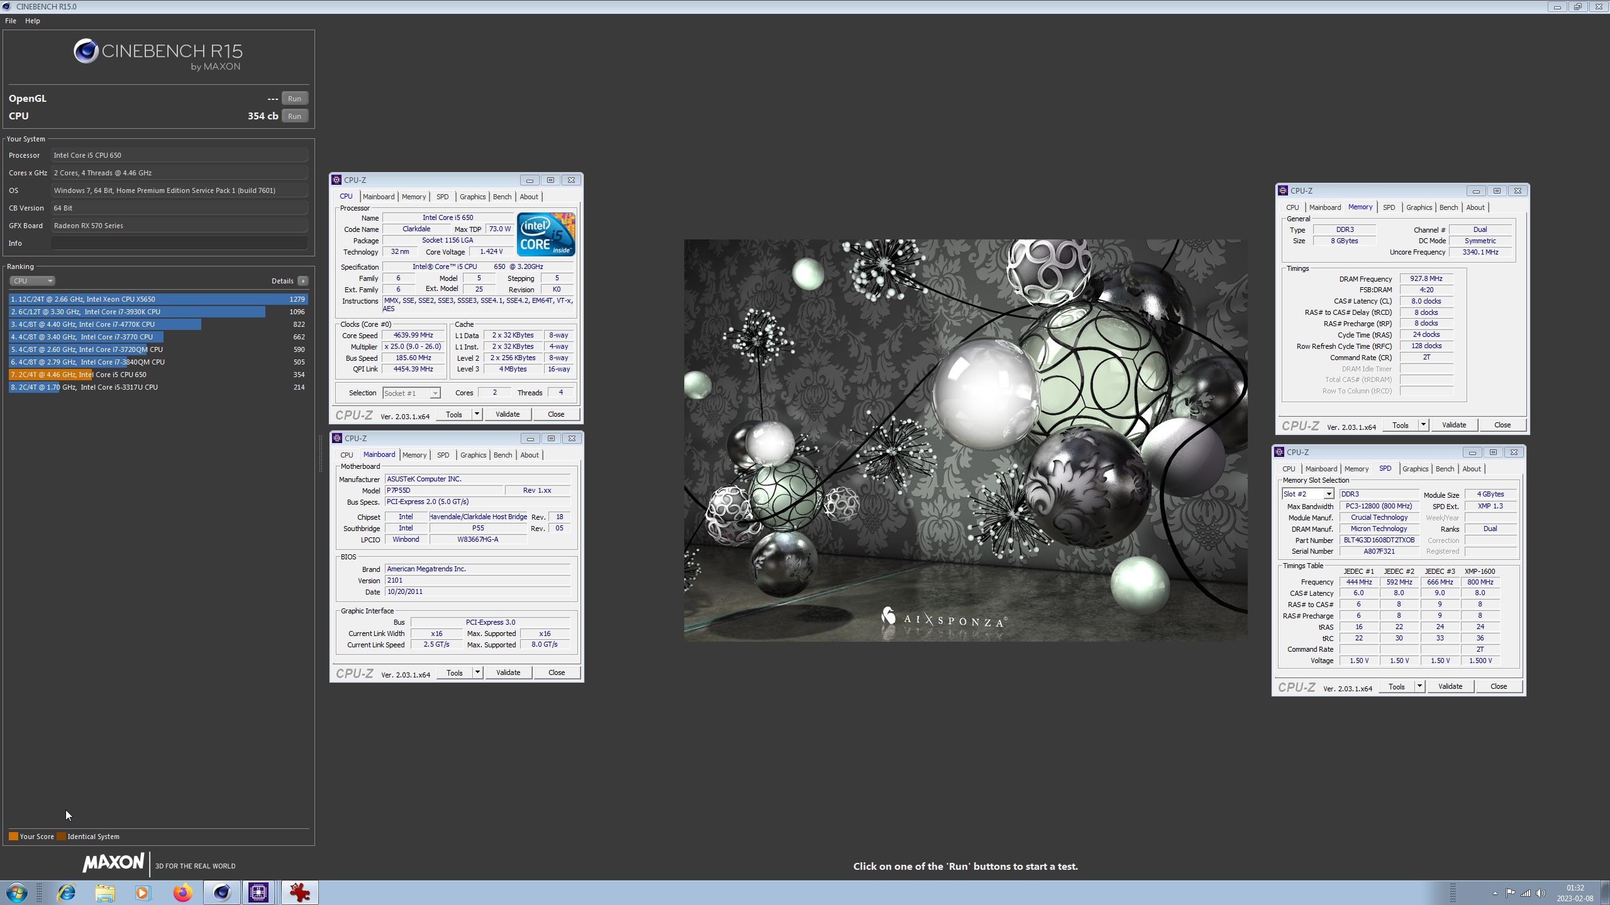Click the 354 cb CPU score value
The width and height of the screenshot is (1610, 905).
[263, 116]
